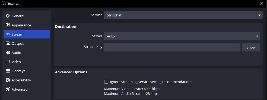
Task: Click the Appearance monitor icon
Action: click(x=8, y=25)
